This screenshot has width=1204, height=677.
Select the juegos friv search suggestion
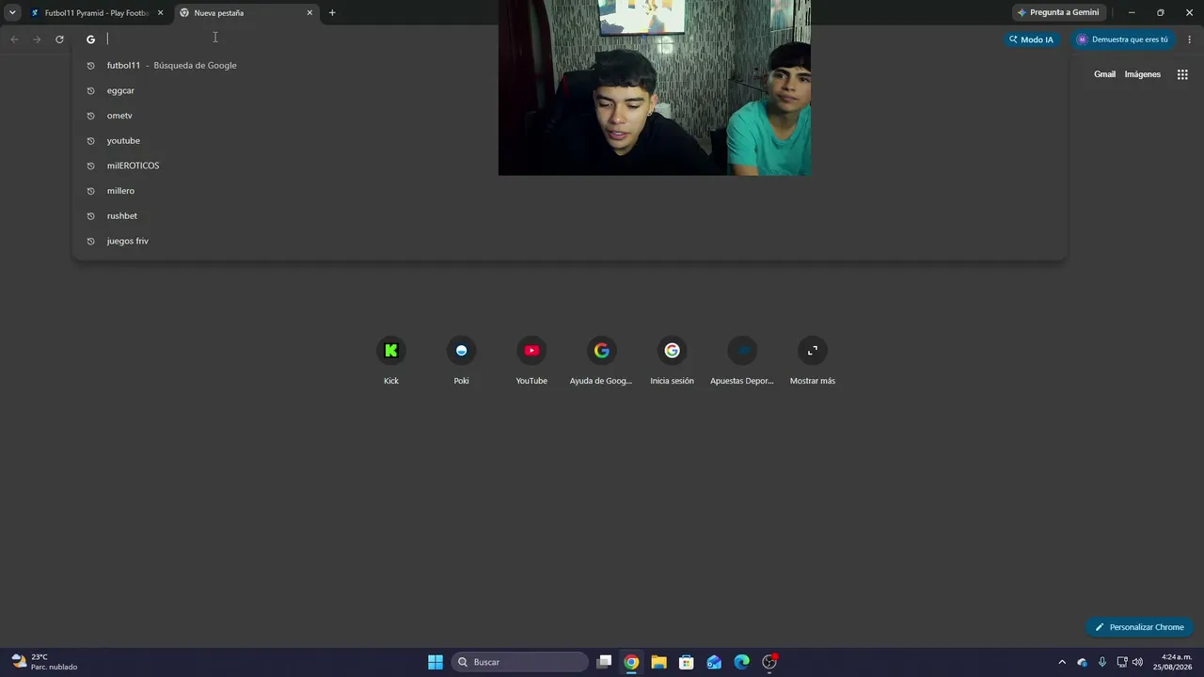(569, 241)
